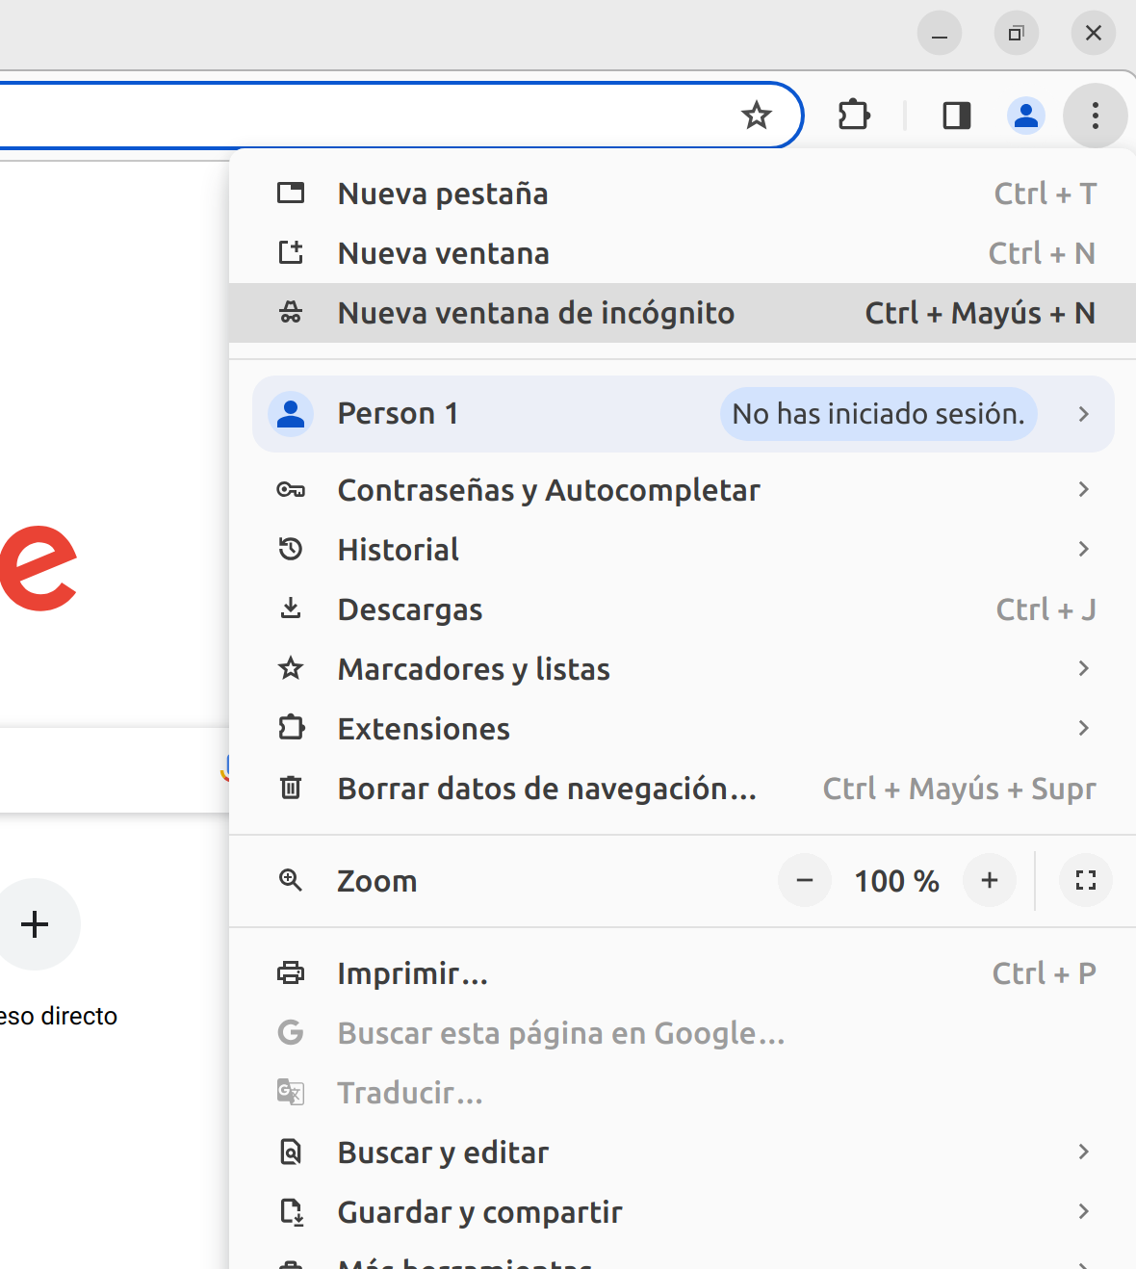Select Nueva ventana de incógnito
This screenshot has width=1136, height=1269.
click(535, 313)
